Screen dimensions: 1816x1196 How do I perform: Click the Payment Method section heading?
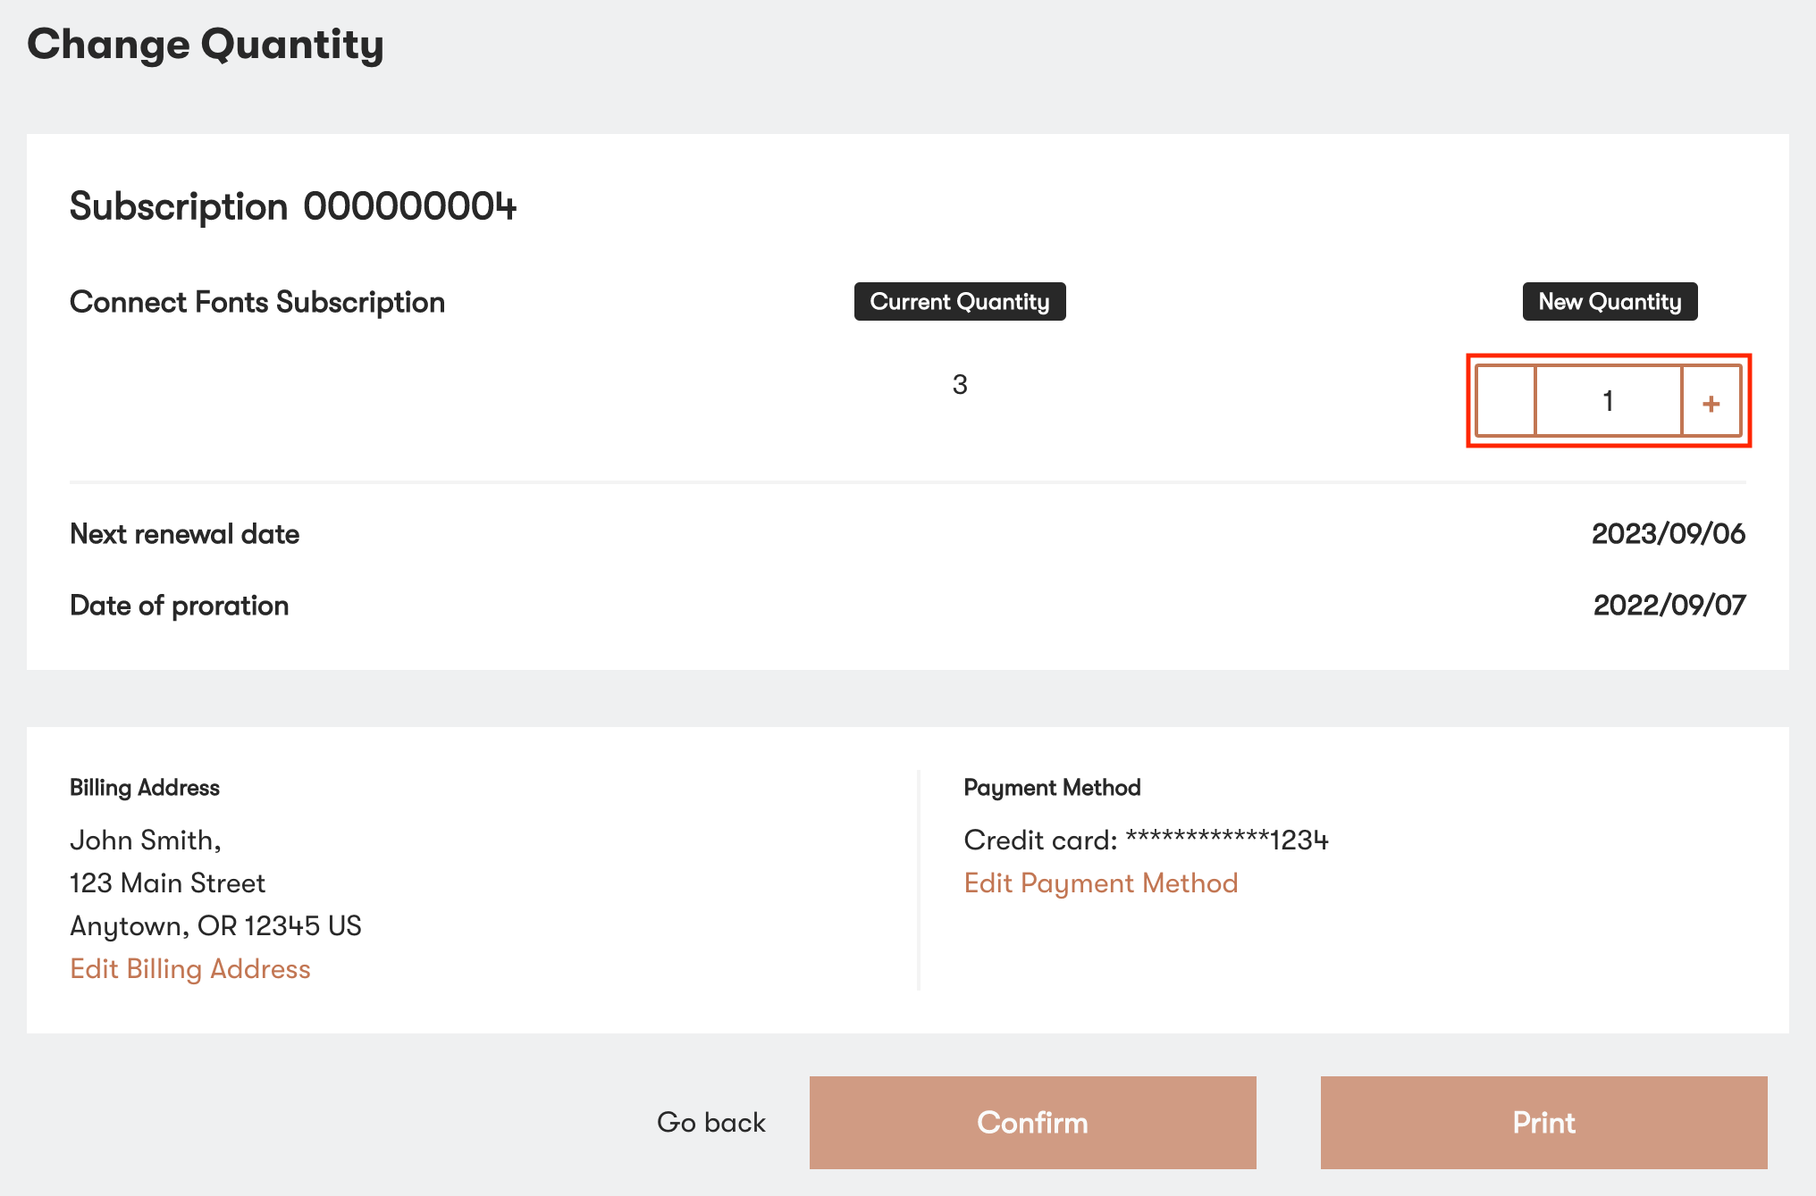click(x=1052, y=787)
